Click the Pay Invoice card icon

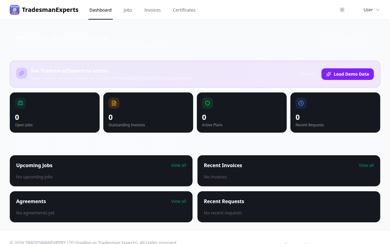click(59, 144)
